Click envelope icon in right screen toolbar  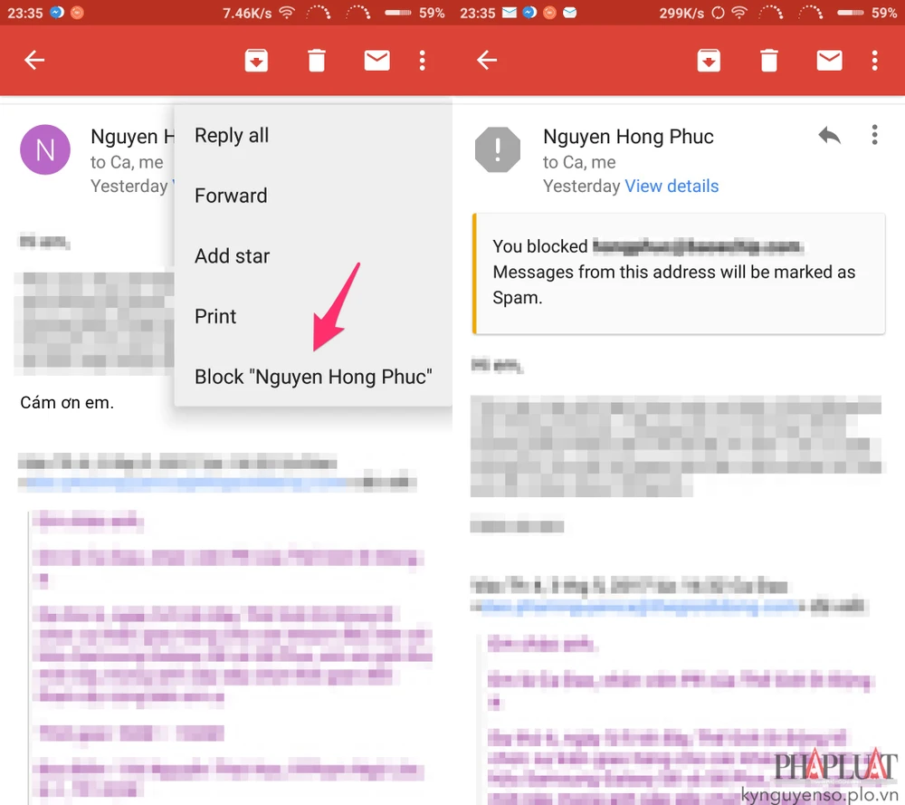(829, 61)
